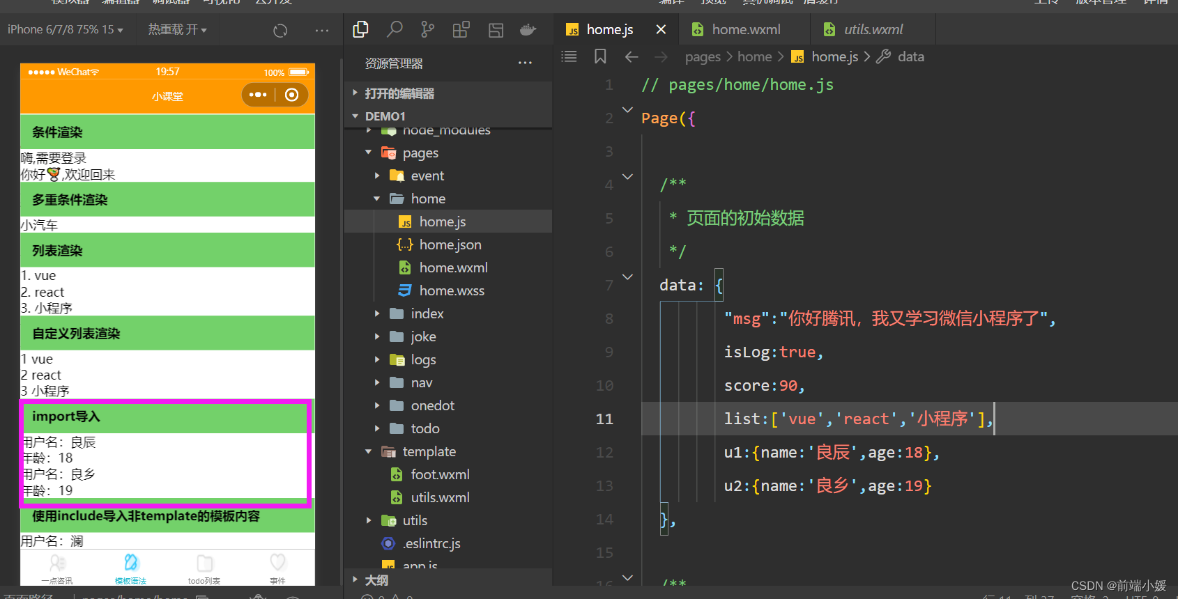This screenshot has height=599, width=1178.
Task: Click the data breadcrumb segment
Action: pos(910,56)
